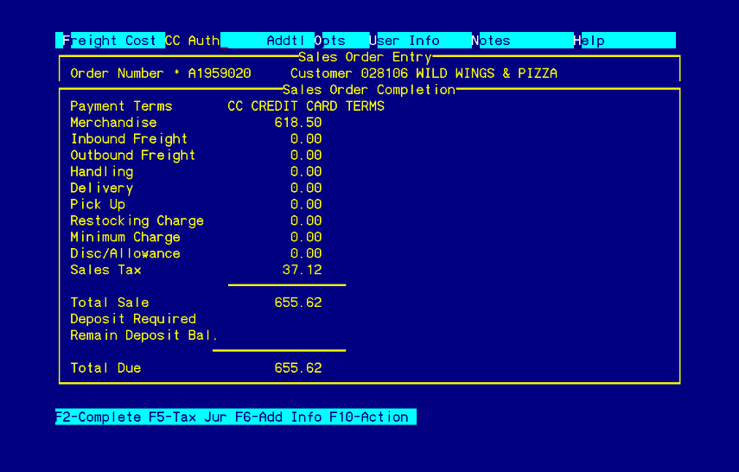Click order number A1959020

tap(220, 73)
